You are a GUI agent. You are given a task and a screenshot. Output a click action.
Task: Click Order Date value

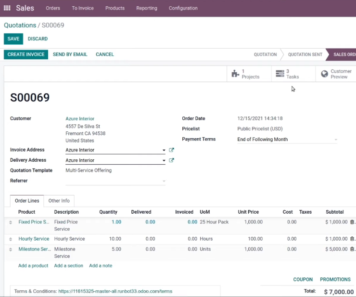pos(260,118)
